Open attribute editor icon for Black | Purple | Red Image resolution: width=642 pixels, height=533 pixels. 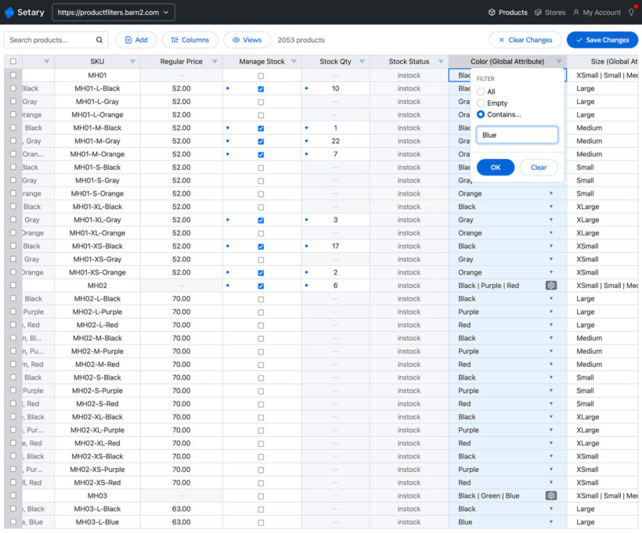(551, 286)
